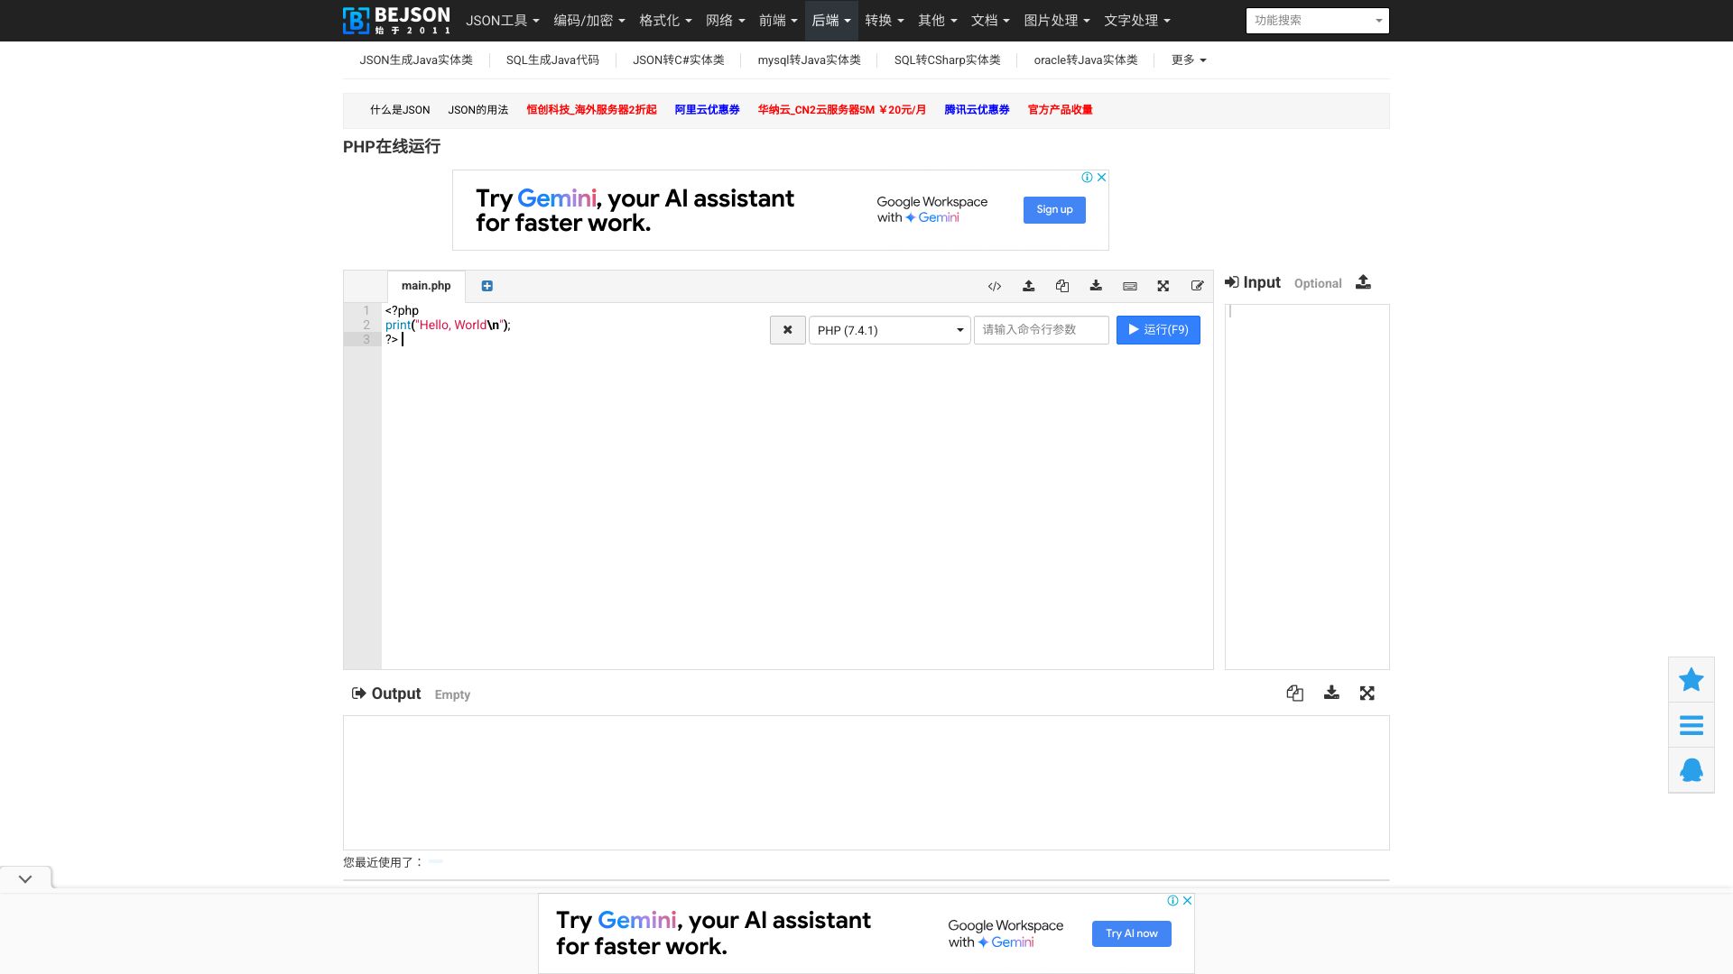Click the code format icon in editor toolbar
The width and height of the screenshot is (1733, 974).
coord(994,286)
